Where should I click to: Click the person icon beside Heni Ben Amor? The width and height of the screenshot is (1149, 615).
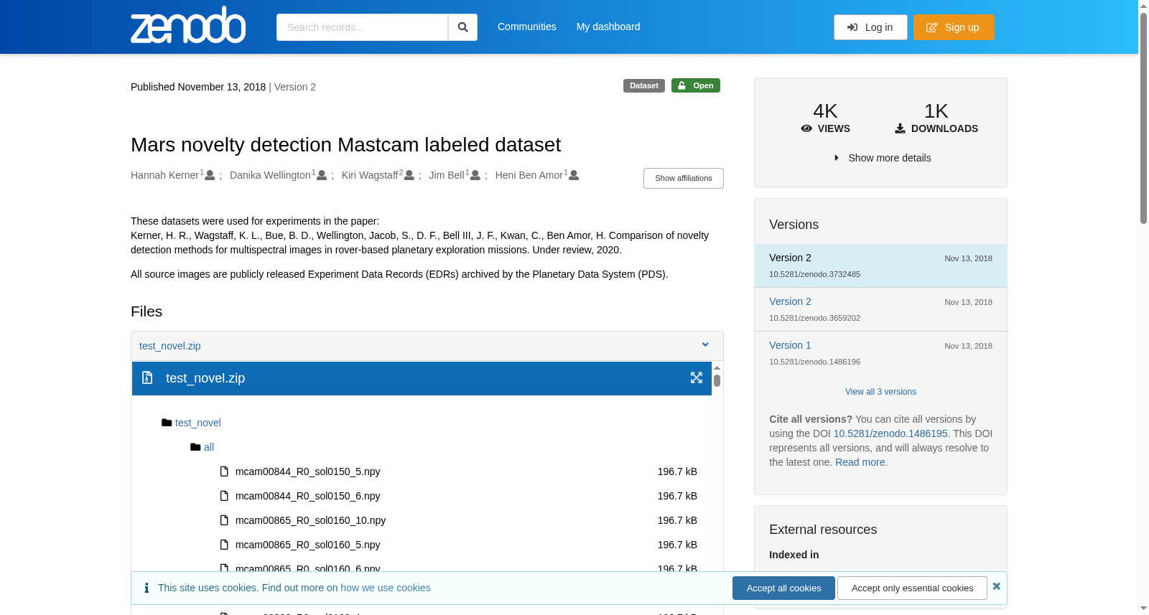click(x=574, y=175)
